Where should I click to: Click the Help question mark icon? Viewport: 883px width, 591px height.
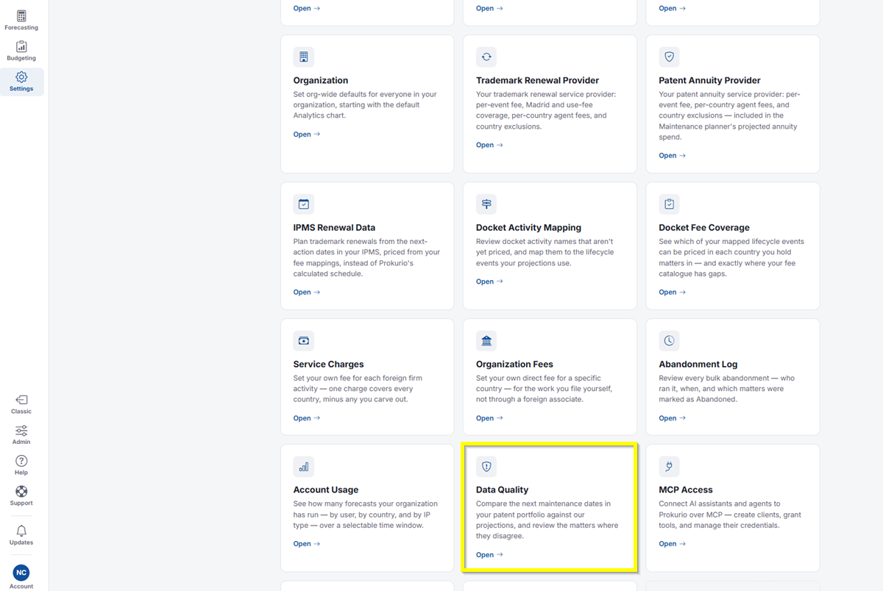[21, 465]
